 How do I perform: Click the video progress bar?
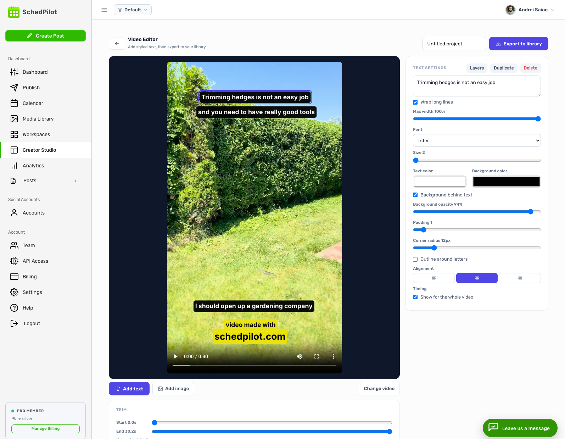pos(254,365)
